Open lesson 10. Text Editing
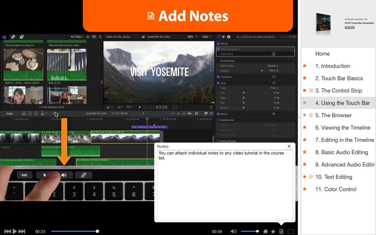Viewport: 376px width, 235px height. click(x=334, y=177)
